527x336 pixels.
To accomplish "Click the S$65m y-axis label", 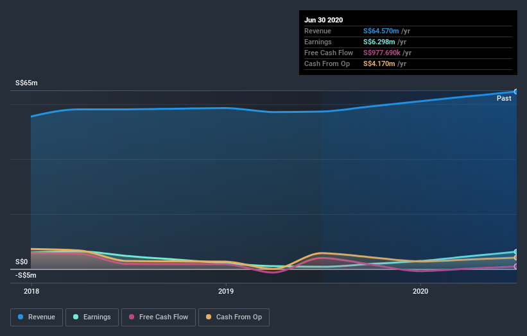I will click(26, 83).
